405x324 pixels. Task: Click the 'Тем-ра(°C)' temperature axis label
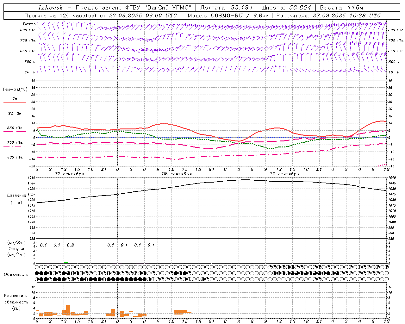click(x=15, y=90)
